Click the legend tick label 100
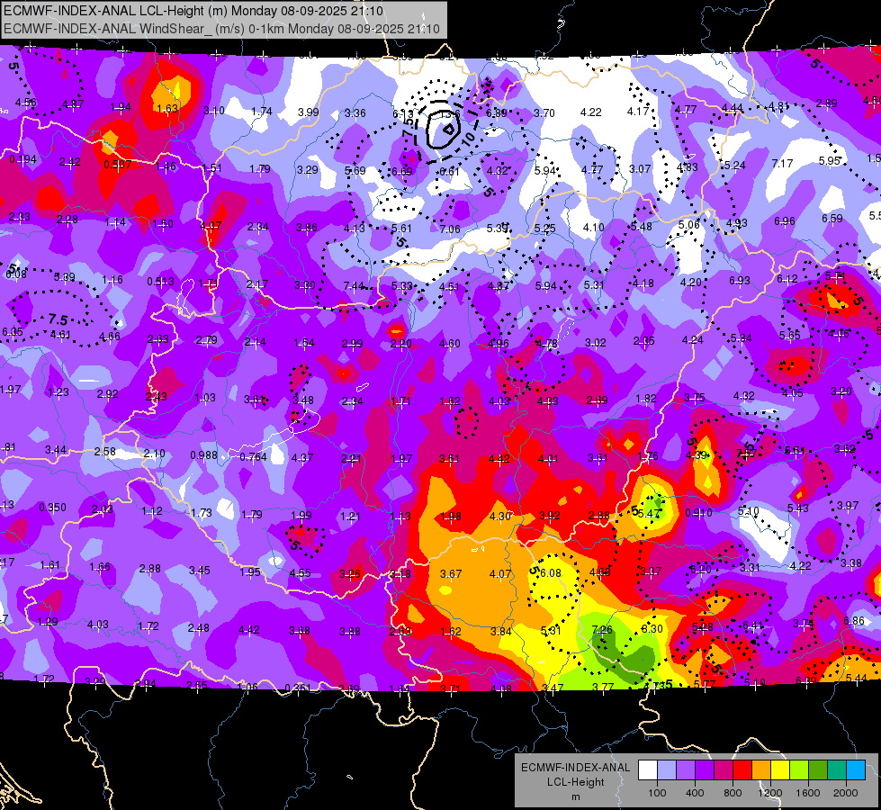The height and width of the screenshot is (810, 881). 657,793
